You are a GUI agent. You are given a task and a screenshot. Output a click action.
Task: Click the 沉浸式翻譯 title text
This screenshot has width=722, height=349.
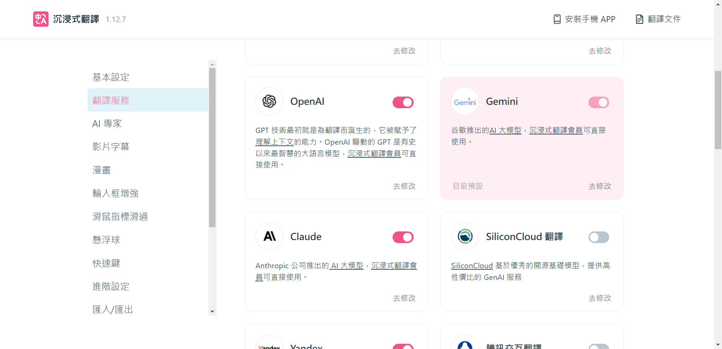point(76,19)
